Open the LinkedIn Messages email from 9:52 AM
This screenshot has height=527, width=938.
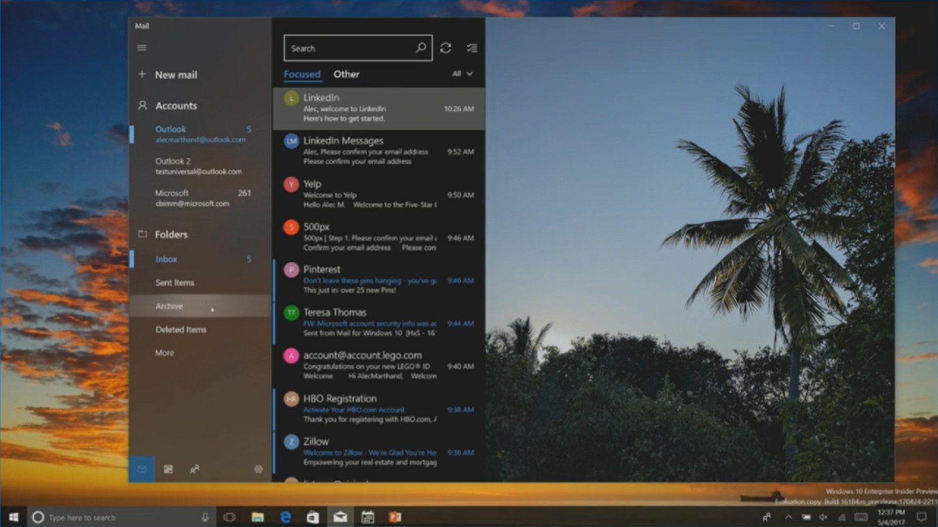click(379, 150)
